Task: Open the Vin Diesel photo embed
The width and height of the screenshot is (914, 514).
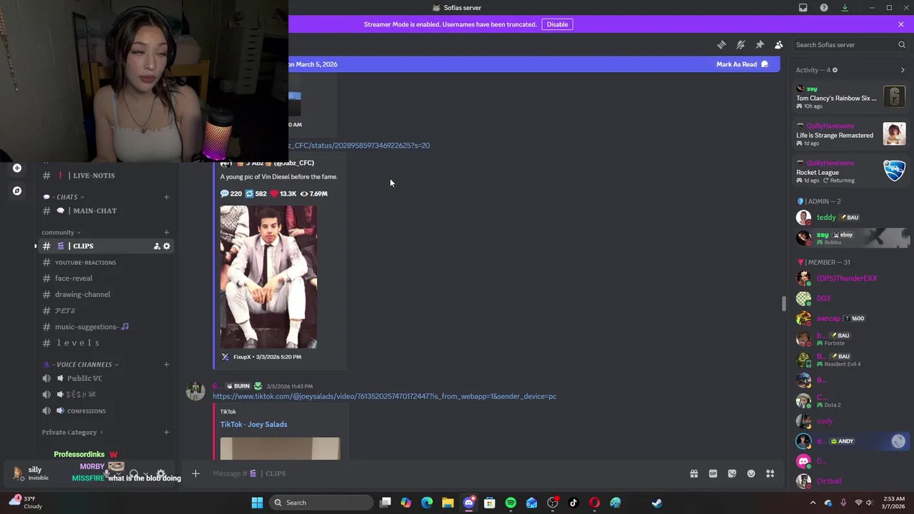Action: click(x=268, y=277)
